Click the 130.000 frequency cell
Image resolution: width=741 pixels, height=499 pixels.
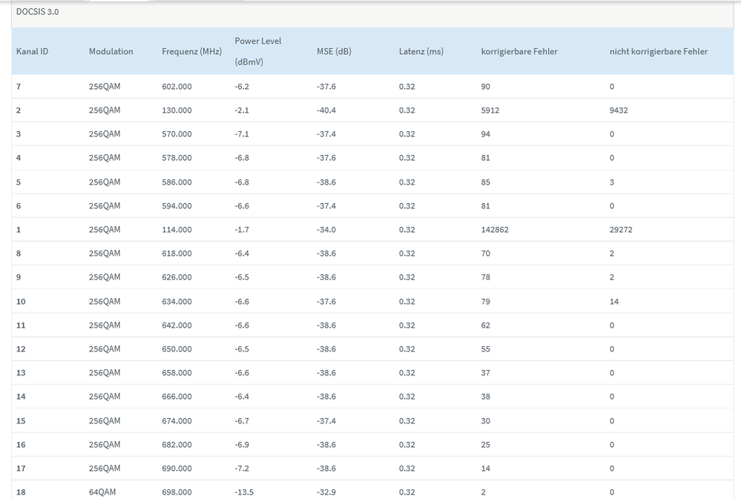[177, 110]
